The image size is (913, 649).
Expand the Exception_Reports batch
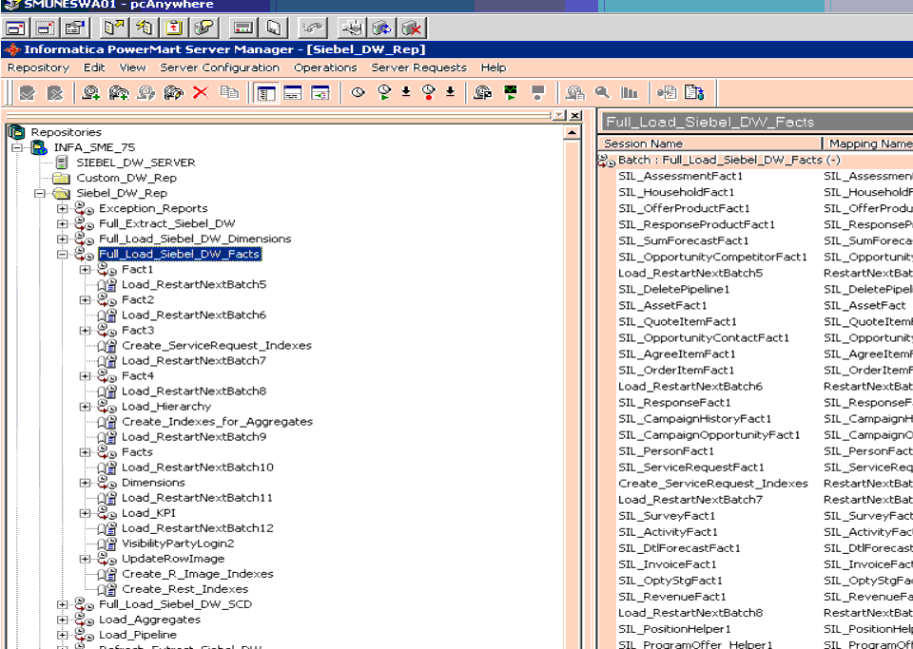pyautogui.click(x=62, y=208)
